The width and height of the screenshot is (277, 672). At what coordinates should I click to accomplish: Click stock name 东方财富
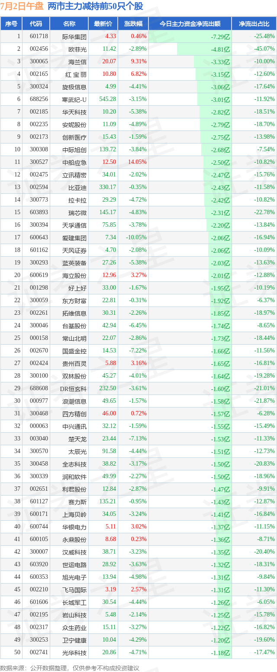[x=74, y=301]
